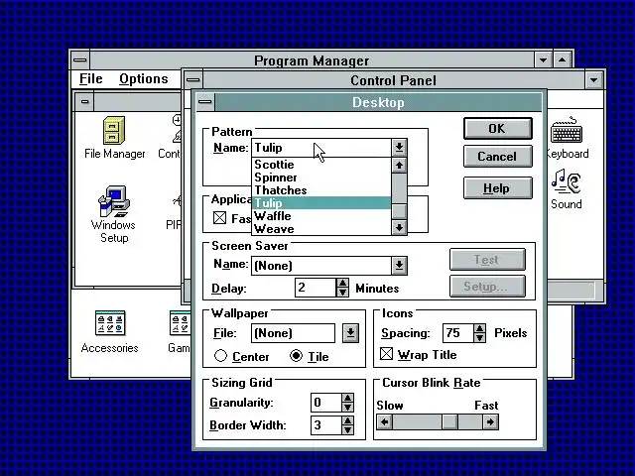635x476 pixels.
Task: Click the Cursor Blink Rate right arrow
Action: (490, 422)
